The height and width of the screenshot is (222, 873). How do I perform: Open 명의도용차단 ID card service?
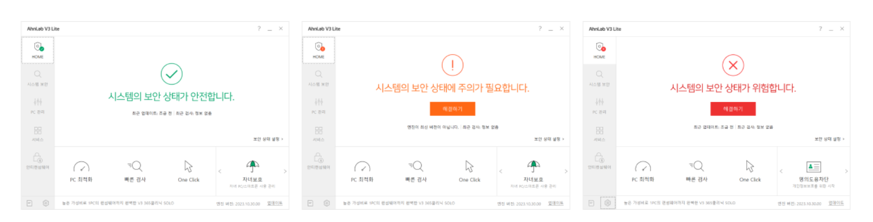(x=814, y=174)
